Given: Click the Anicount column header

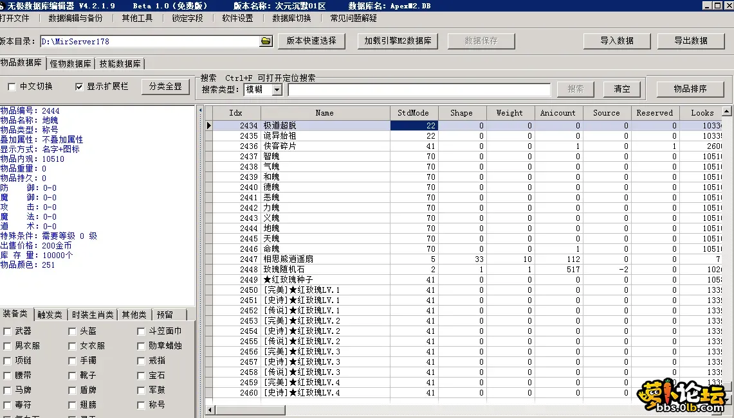Looking at the screenshot, I should [558, 113].
